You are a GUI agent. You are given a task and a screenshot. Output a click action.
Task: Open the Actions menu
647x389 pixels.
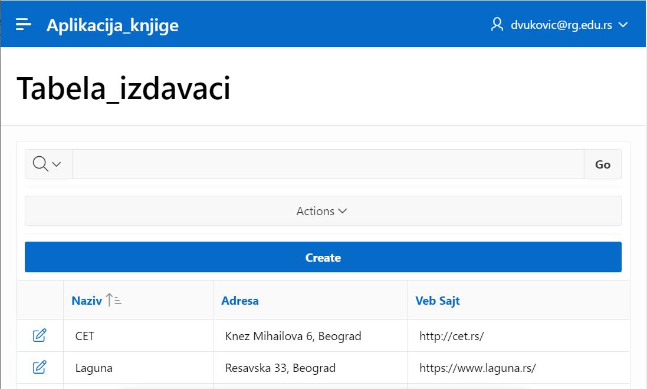[x=322, y=211]
